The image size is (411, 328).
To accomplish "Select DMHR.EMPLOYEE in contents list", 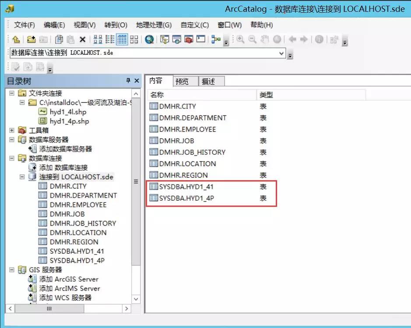I will tap(187, 129).
